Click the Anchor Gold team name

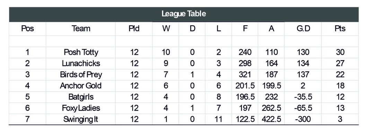(81, 86)
